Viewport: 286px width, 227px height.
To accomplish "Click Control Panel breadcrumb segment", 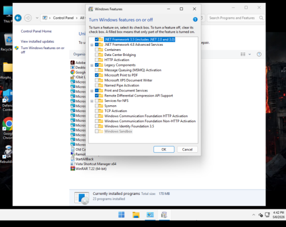I will (63, 18).
